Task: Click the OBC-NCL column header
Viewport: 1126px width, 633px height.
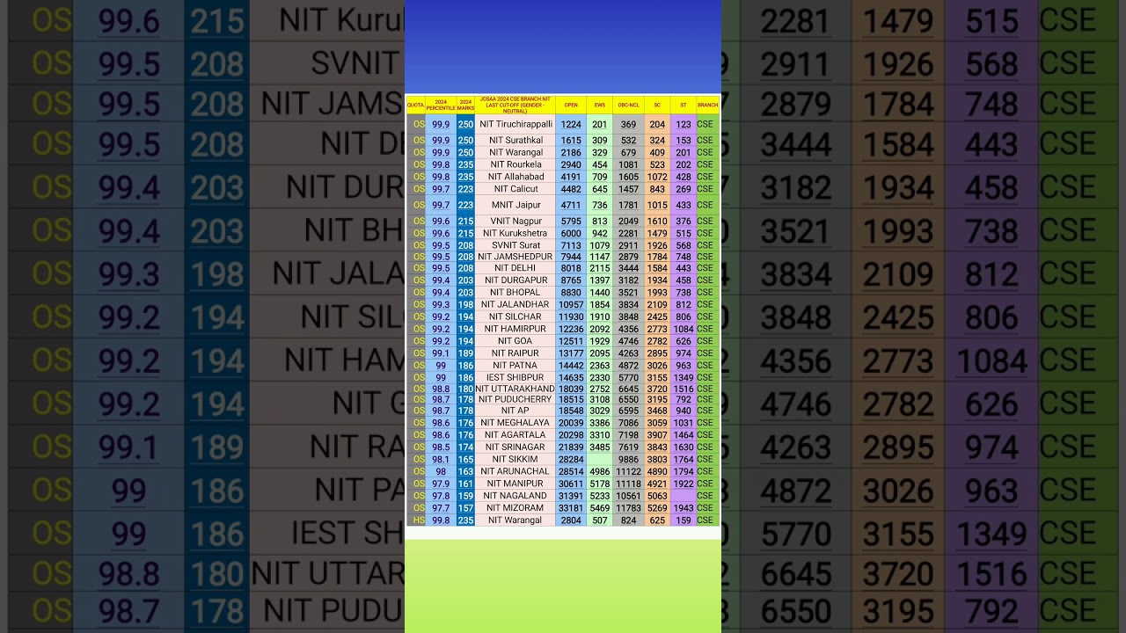Action: coord(628,105)
